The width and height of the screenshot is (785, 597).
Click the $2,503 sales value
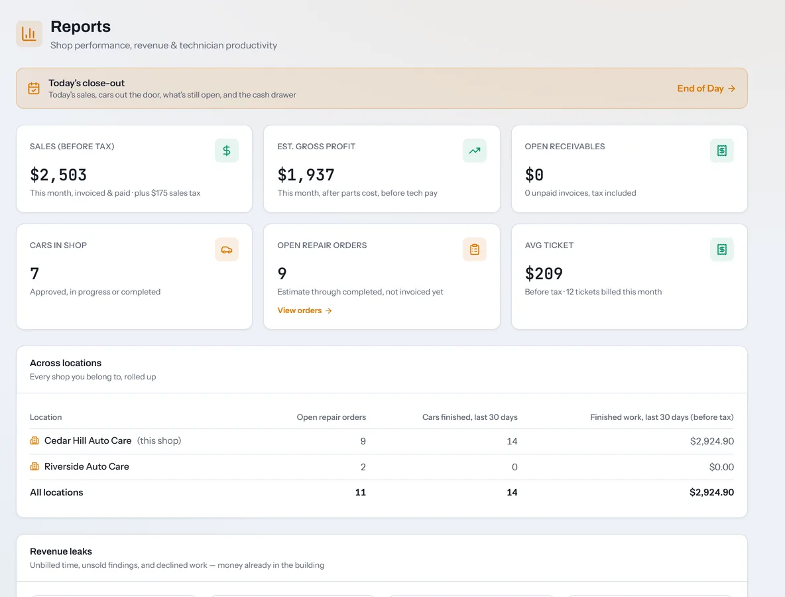[58, 175]
